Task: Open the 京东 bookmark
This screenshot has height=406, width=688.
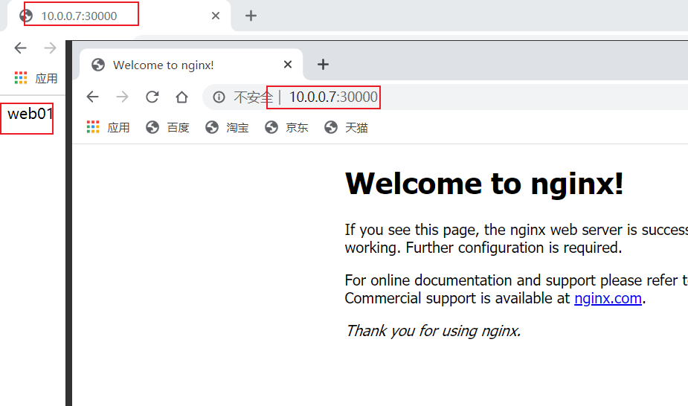Action: pos(287,127)
